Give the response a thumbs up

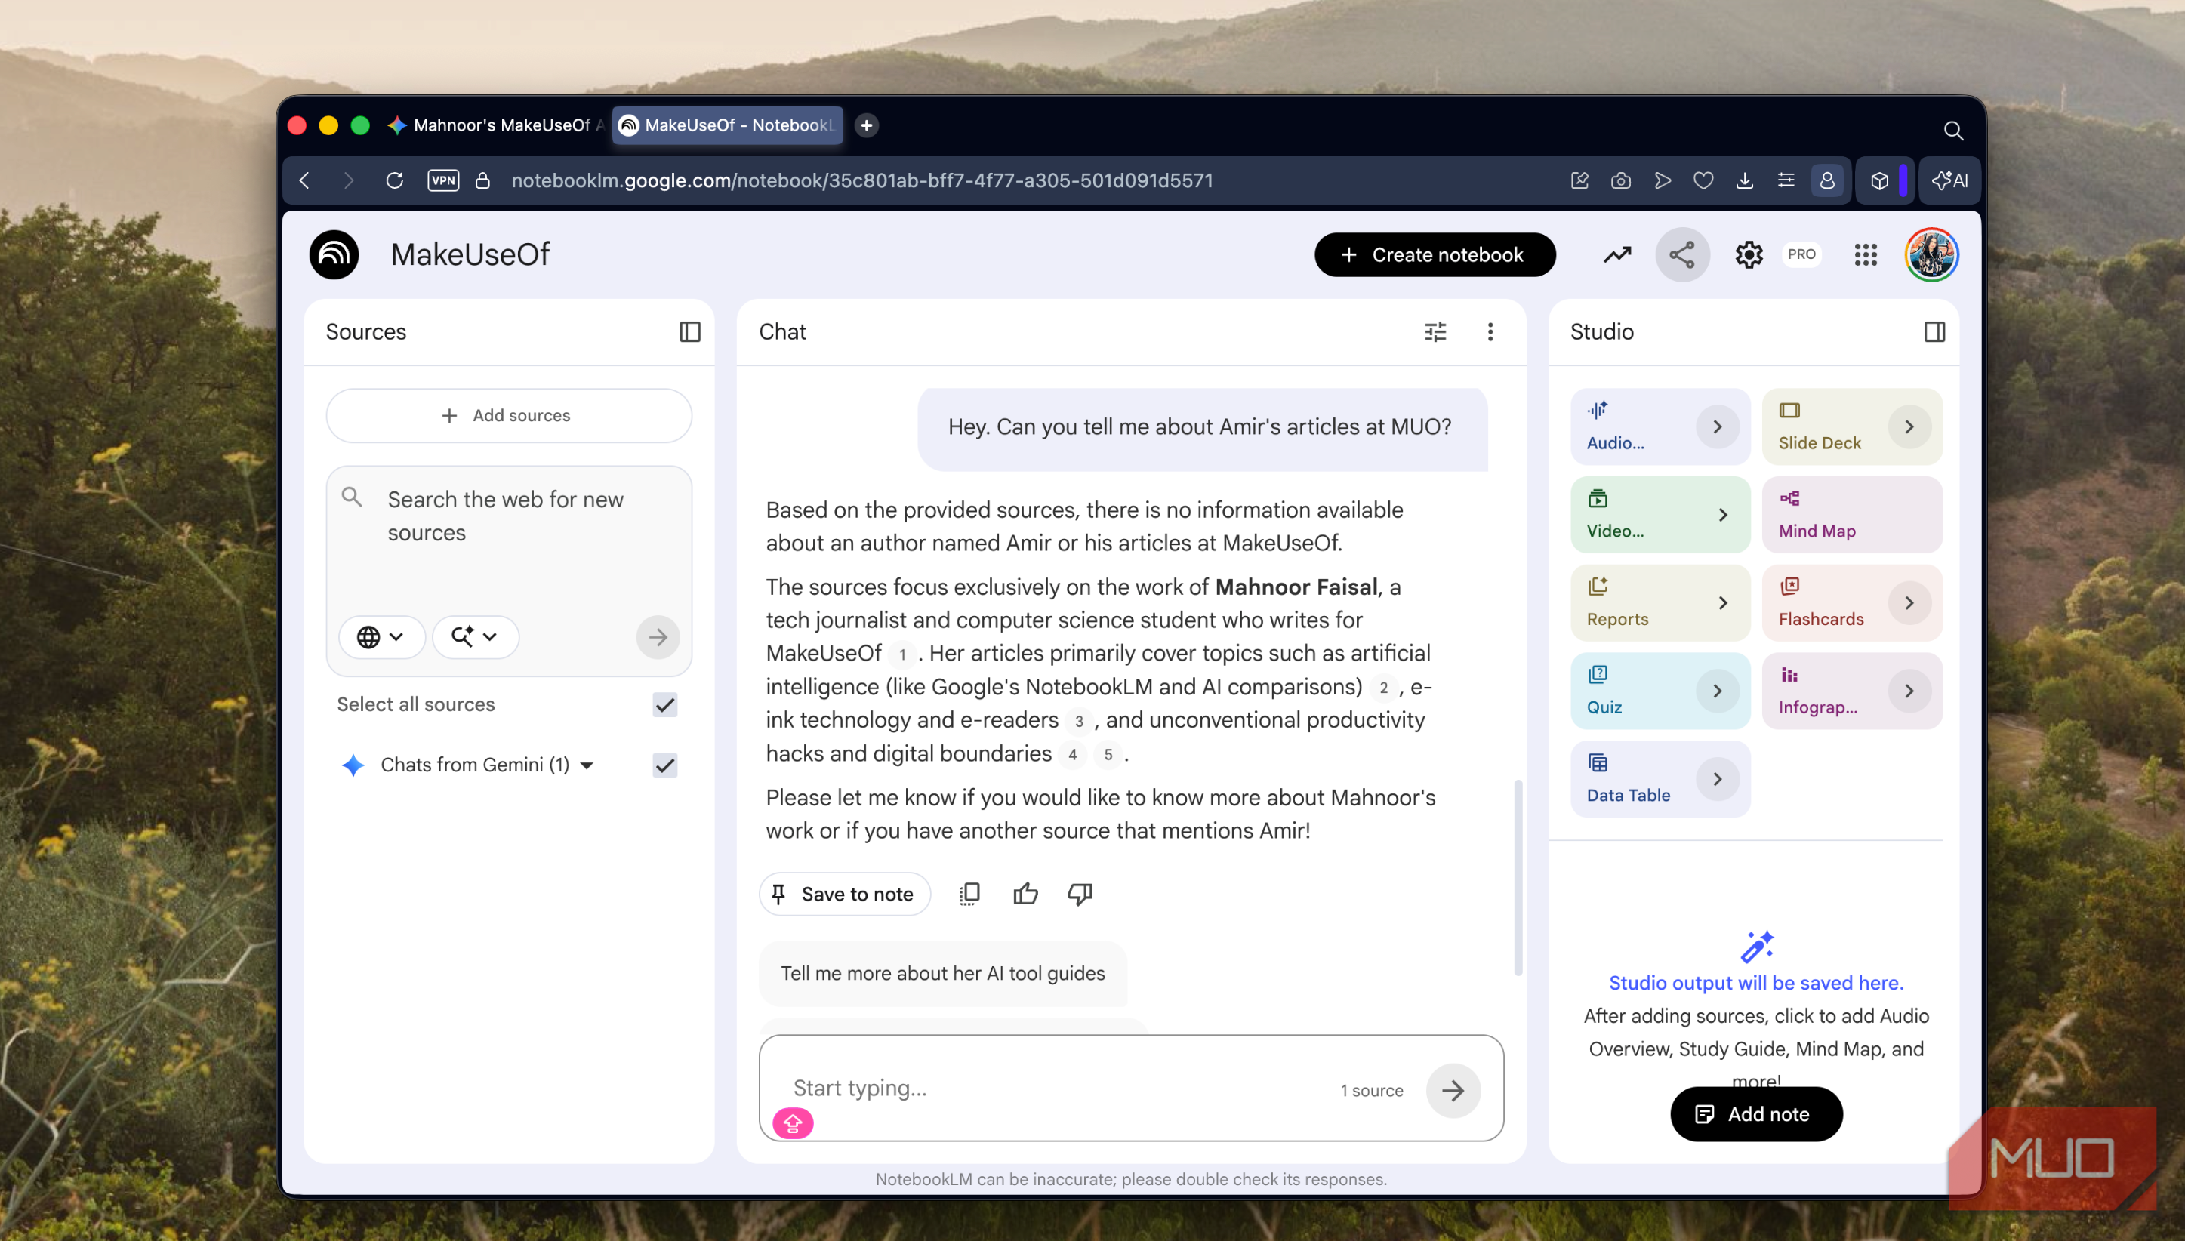tap(1025, 893)
